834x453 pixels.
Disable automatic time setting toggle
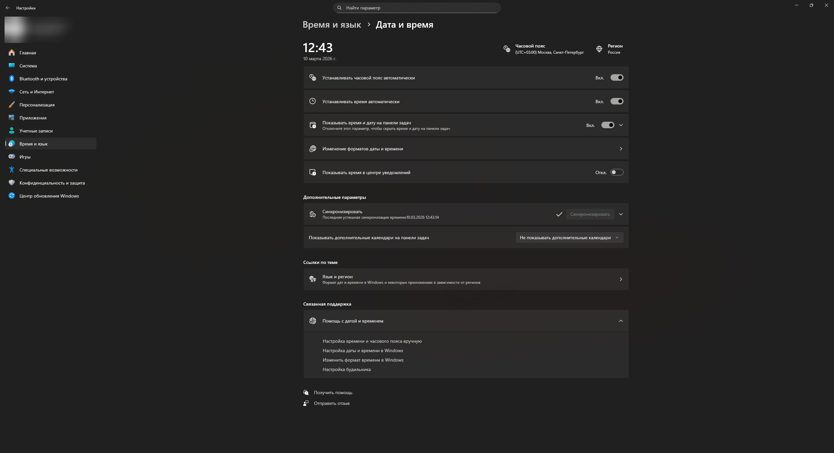pos(617,102)
